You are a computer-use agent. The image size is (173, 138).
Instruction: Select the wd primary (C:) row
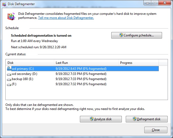tap(83, 69)
